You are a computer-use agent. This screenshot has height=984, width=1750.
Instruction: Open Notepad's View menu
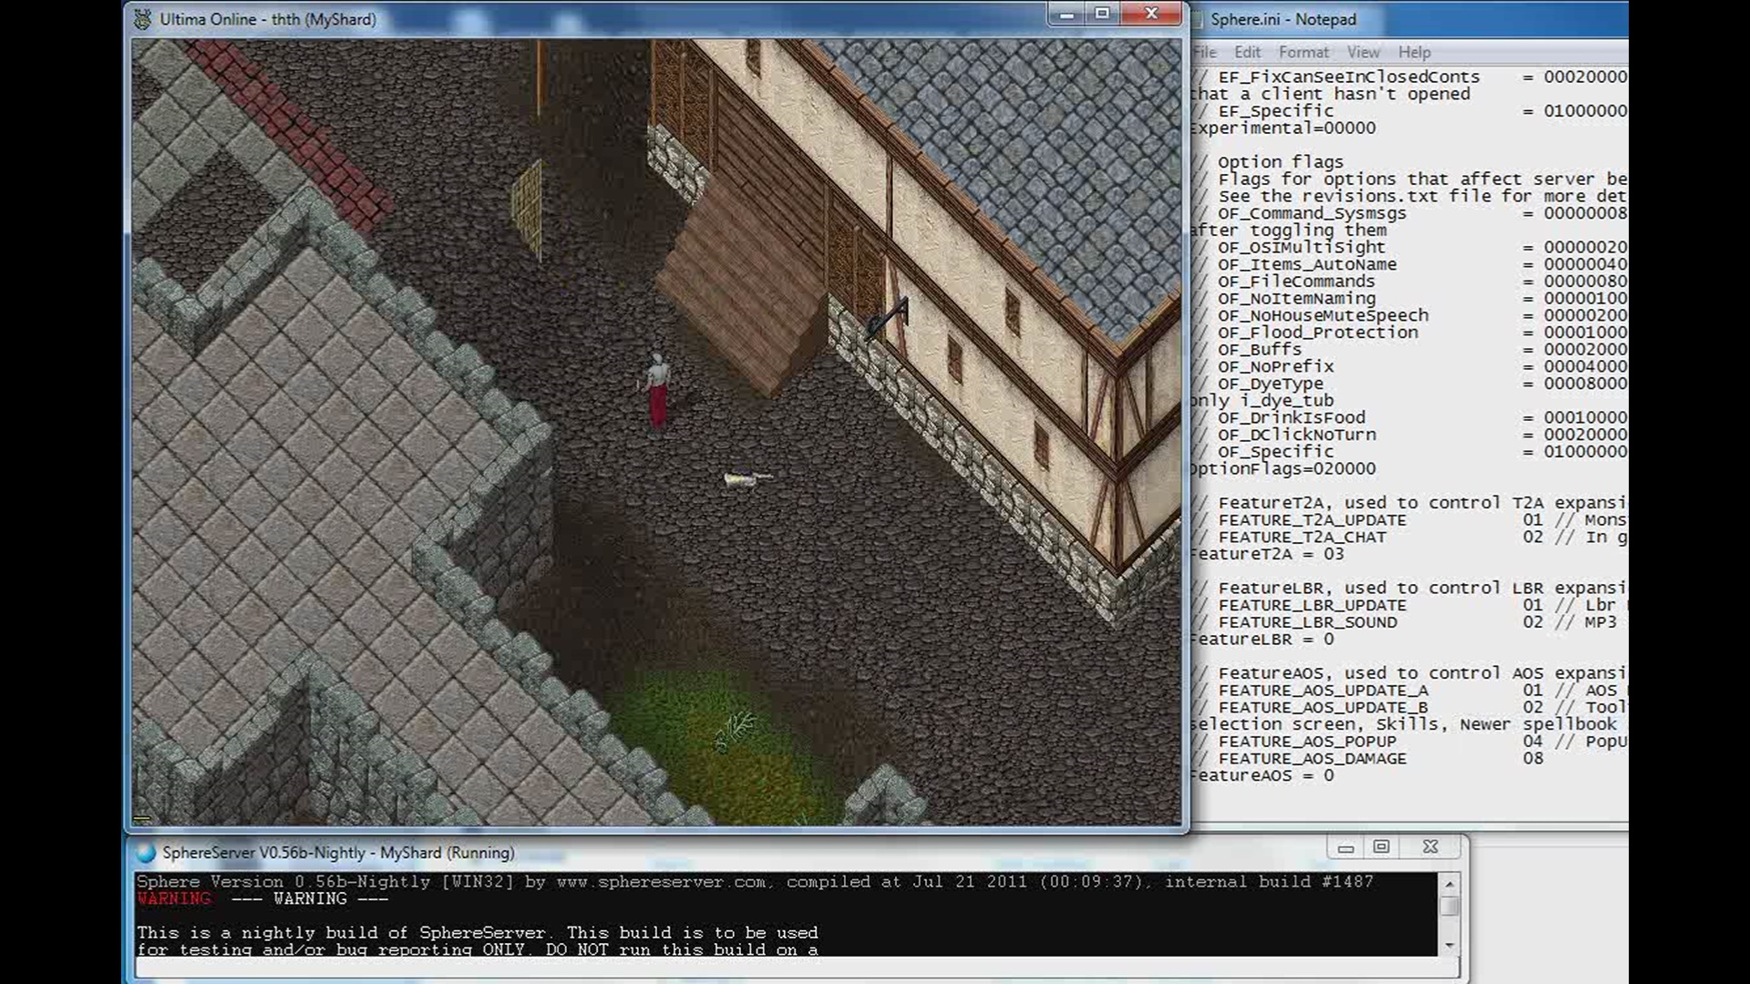pos(1363,52)
